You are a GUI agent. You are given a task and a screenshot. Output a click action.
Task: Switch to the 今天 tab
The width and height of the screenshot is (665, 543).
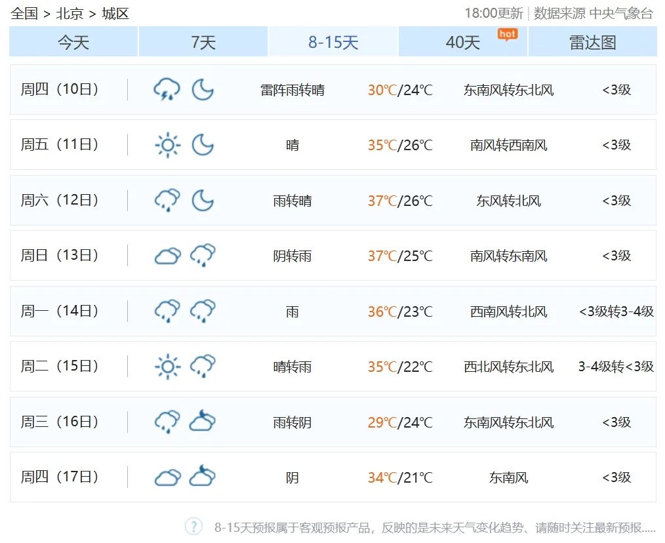click(x=72, y=41)
